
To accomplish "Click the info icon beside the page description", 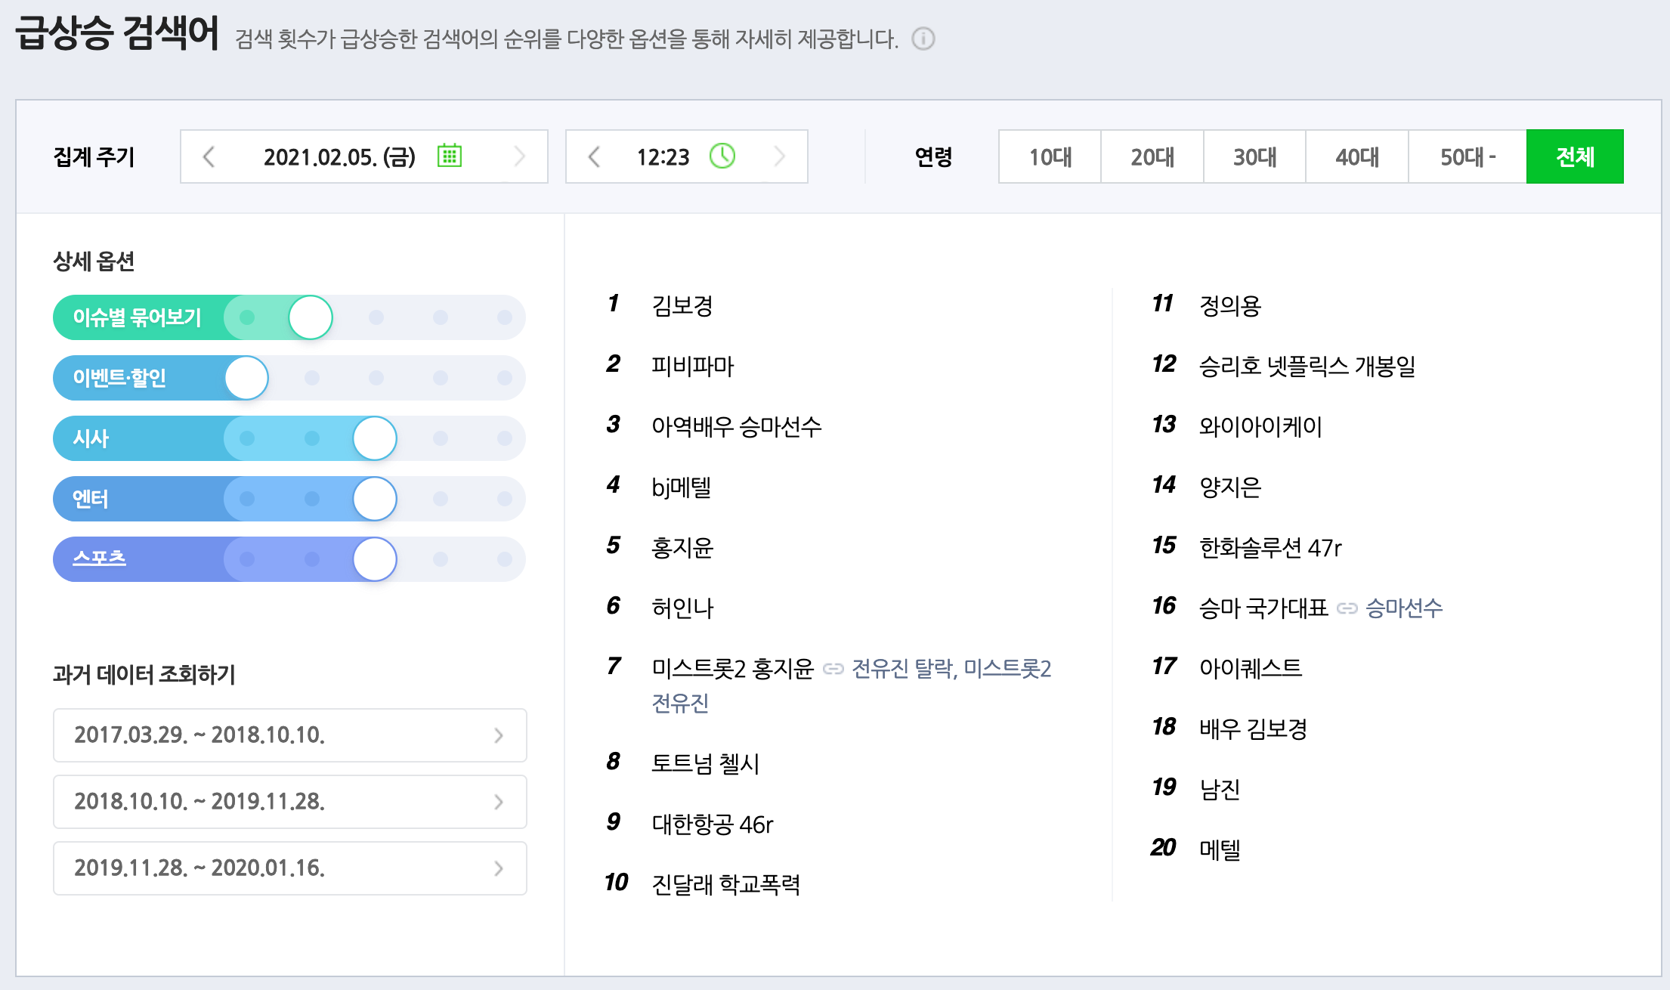I will tap(923, 39).
